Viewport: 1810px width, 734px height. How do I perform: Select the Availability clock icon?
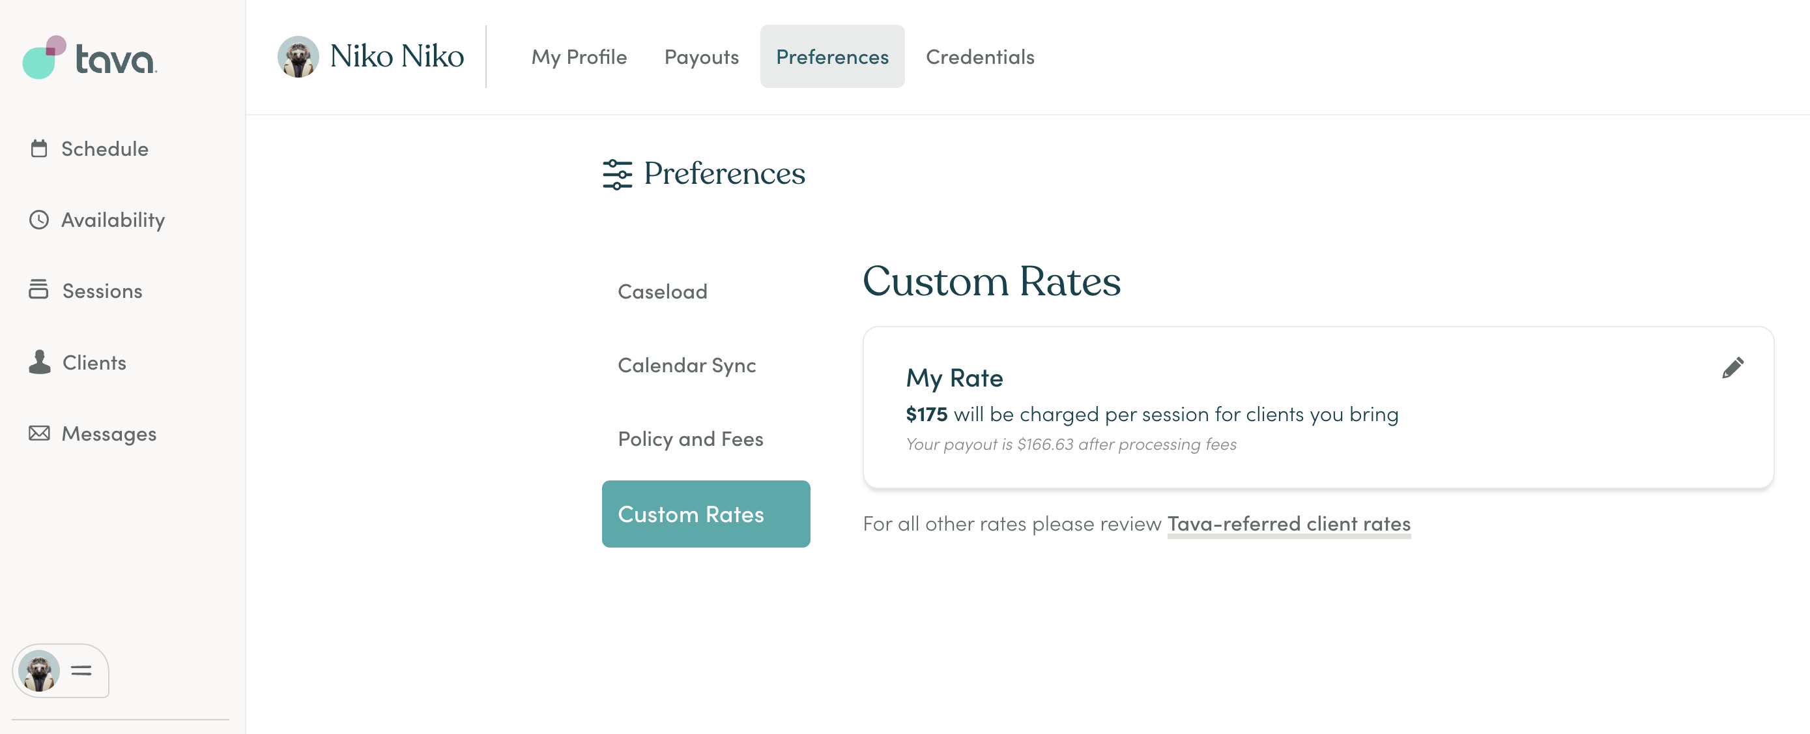tap(38, 220)
